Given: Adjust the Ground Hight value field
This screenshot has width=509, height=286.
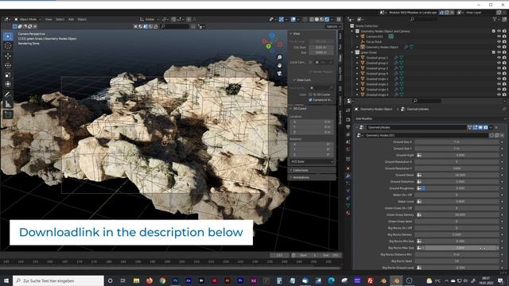Looking at the screenshot, I should [x=460, y=156].
